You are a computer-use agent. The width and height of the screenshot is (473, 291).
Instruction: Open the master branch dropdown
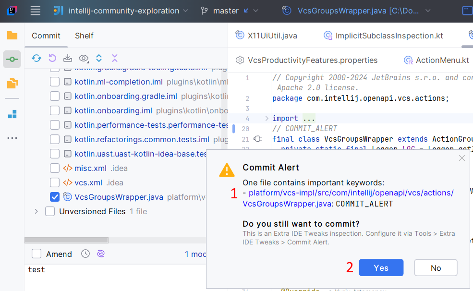click(230, 11)
